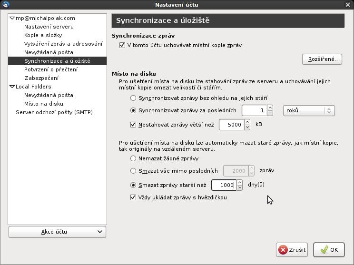Open the roků time unit dropdown
Viewport: 354px width, 265px height.
(309, 110)
